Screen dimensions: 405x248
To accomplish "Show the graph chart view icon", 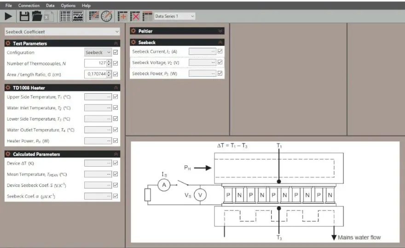I will click(78, 16).
